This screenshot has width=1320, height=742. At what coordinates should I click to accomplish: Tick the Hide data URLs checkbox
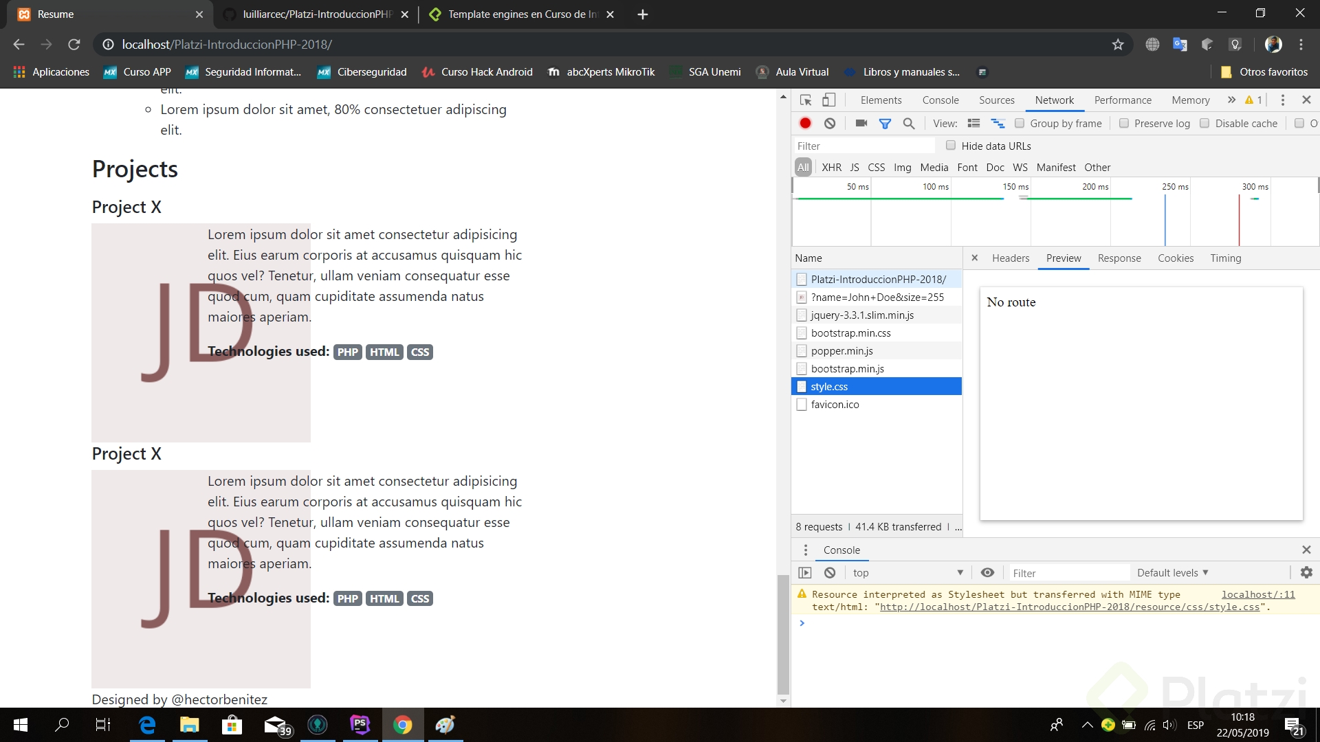click(951, 146)
